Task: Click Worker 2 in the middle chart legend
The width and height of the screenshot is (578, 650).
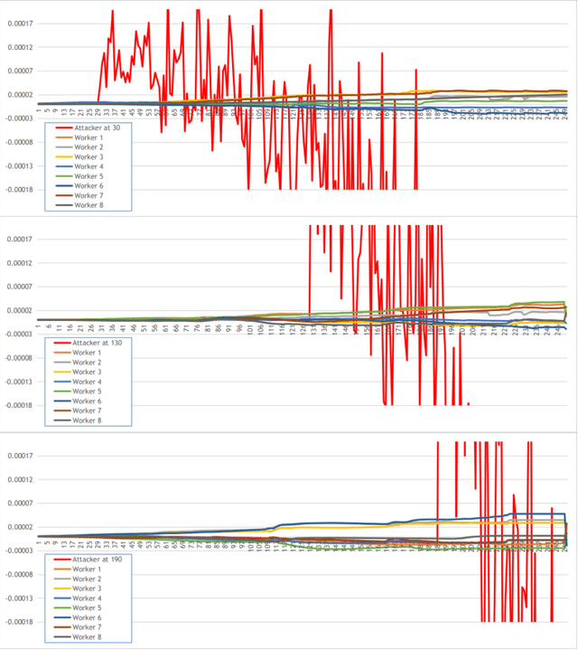Action: pyautogui.click(x=89, y=363)
